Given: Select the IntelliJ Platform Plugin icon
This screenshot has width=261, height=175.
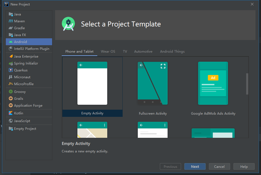Looking at the screenshot, I should coord(11,49).
